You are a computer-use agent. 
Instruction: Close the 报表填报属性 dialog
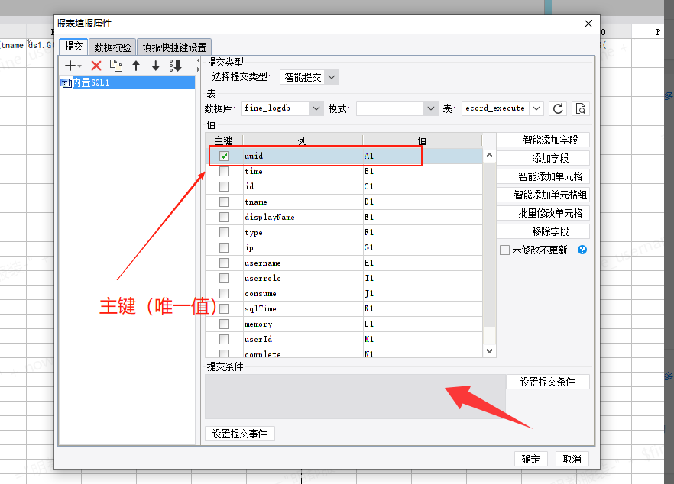(x=588, y=24)
